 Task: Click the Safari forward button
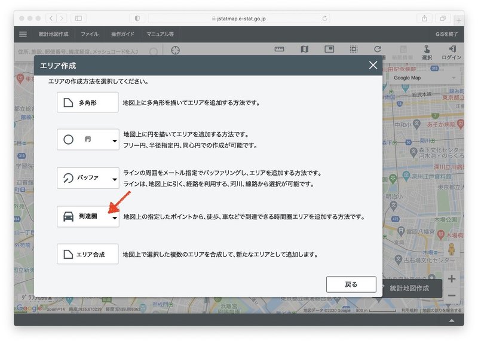(x=62, y=19)
